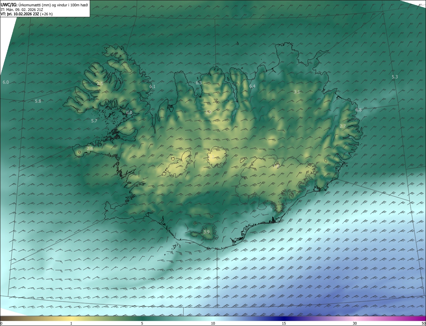
Task: Click the 2.6 value label on the Snæfellsnes peninsula
Action: tap(90, 149)
